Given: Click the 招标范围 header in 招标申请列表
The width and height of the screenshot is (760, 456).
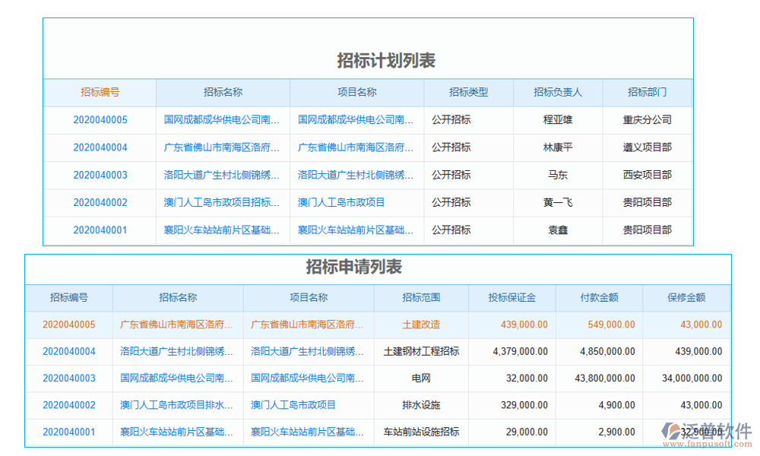Looking at the screenshot, I should coord(423,298).
